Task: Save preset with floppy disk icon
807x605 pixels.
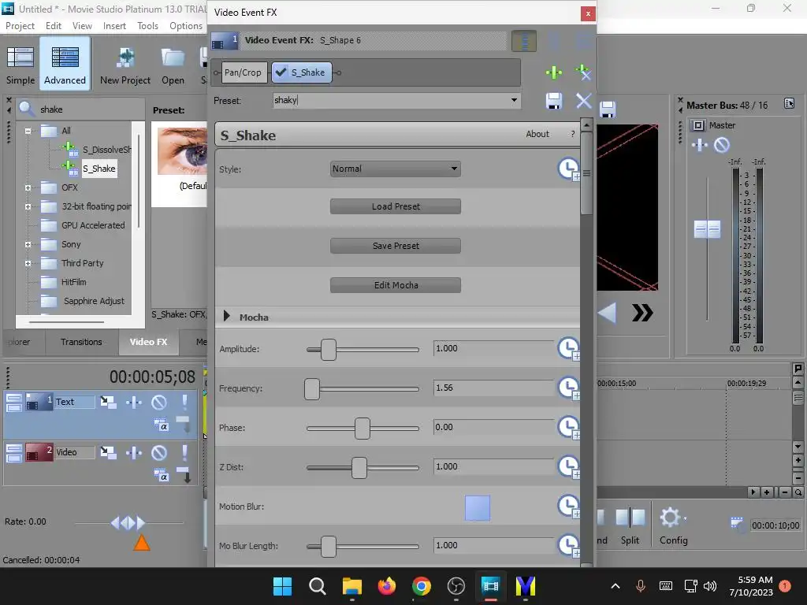Action: (x=554, y=101)
